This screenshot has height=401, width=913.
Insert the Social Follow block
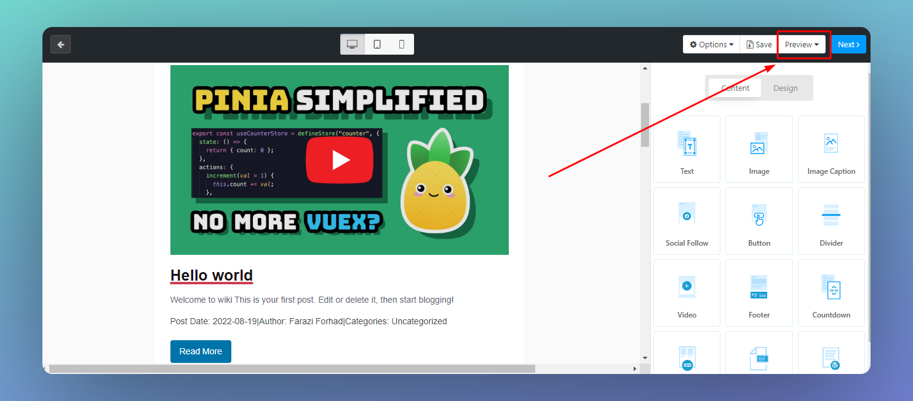pos(687,221)
